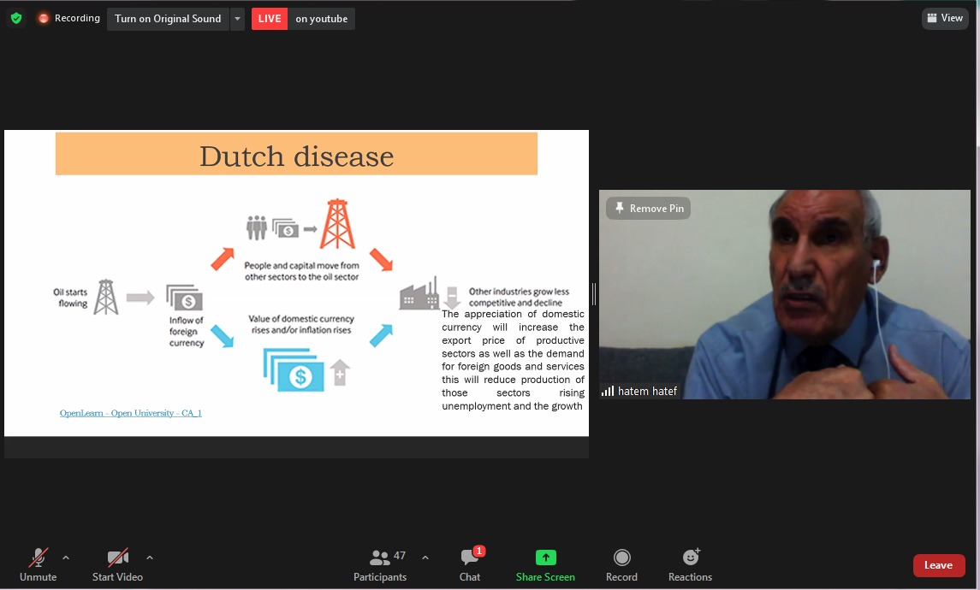Click the 'Other industries grow less competitive' text

(519, 297)
